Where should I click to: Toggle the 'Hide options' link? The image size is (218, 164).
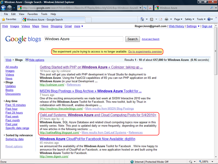(x=36, y=60)
